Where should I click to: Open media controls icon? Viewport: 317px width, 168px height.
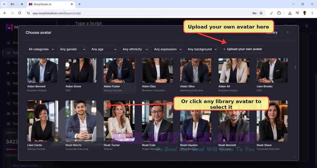click(x=297, y=13)
